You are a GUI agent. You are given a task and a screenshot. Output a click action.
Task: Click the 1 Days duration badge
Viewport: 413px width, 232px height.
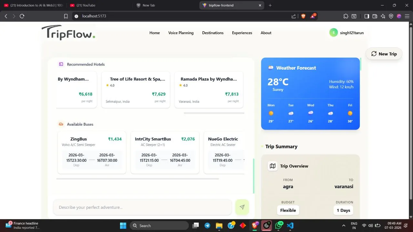pos(343,210)
